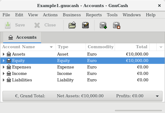Click the Expense type cell
This screenshot has width=165, height=113.
pos(66,67)
